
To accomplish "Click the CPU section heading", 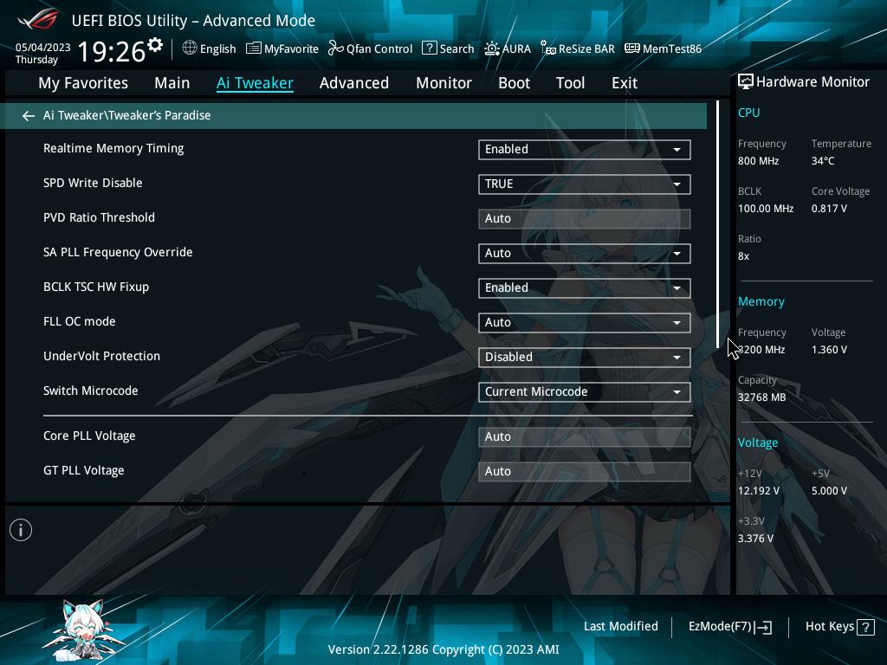I will (748, 113).
